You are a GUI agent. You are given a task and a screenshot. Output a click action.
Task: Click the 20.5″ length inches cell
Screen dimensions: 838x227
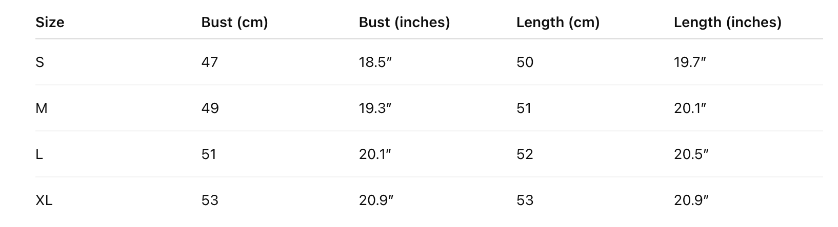(691, 154)
